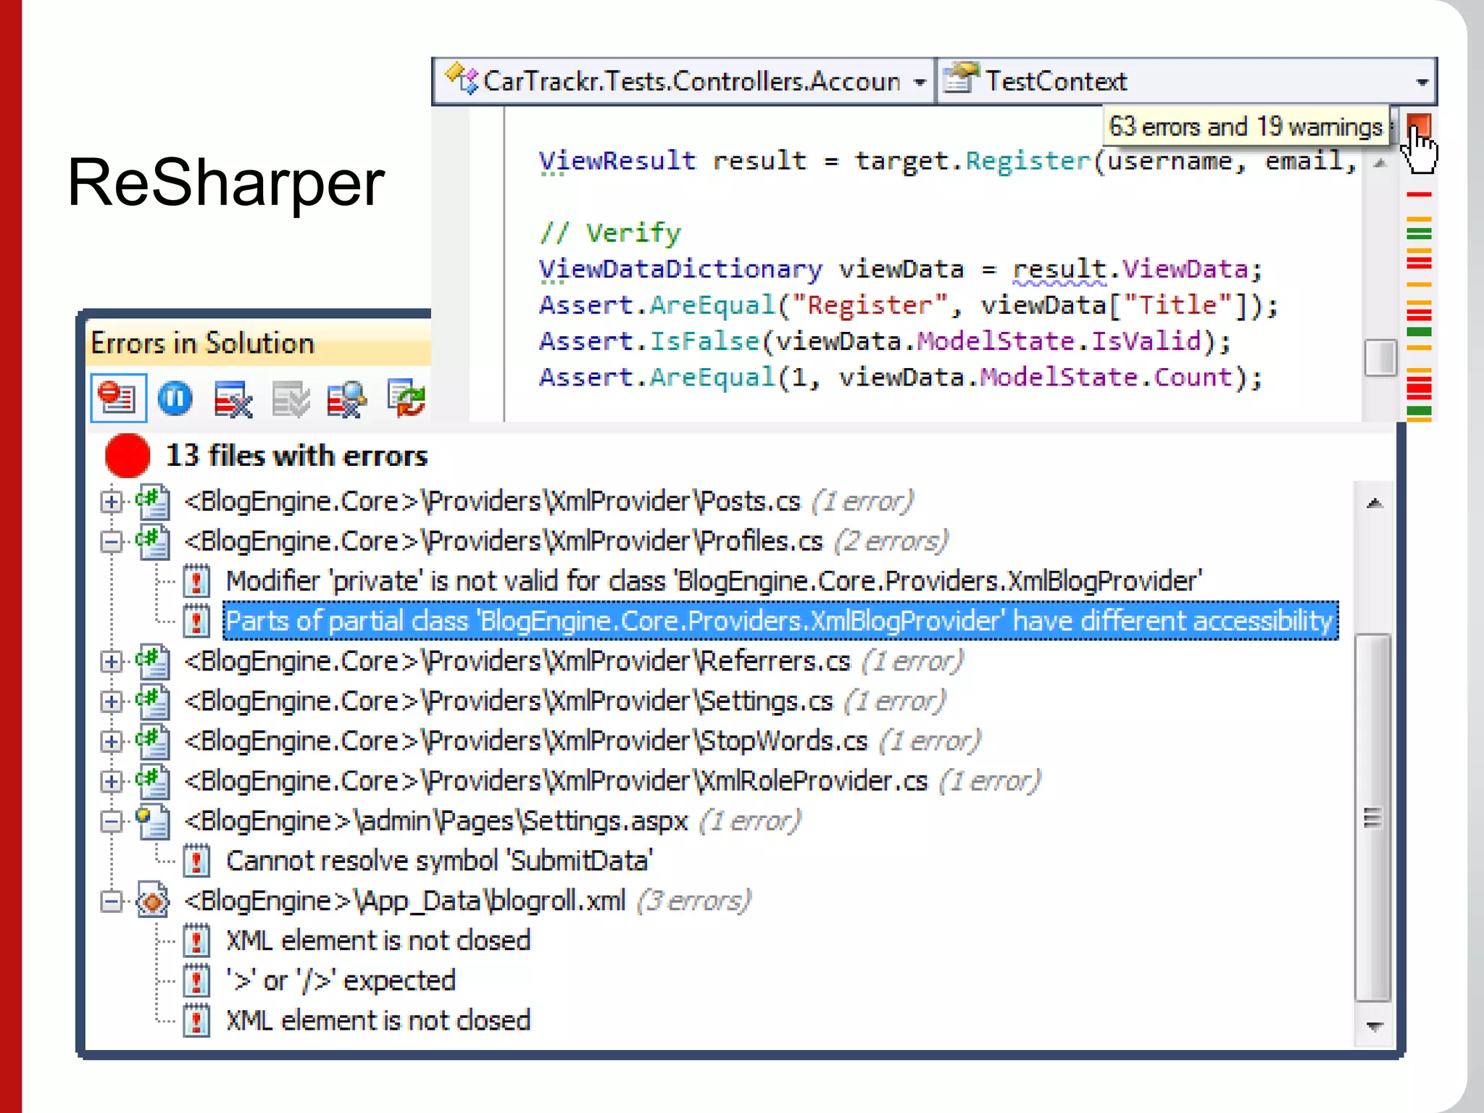Click error icon beside '>' or '/>' expected
This screenshot has width=1484, height=1113.
(196, 980)
